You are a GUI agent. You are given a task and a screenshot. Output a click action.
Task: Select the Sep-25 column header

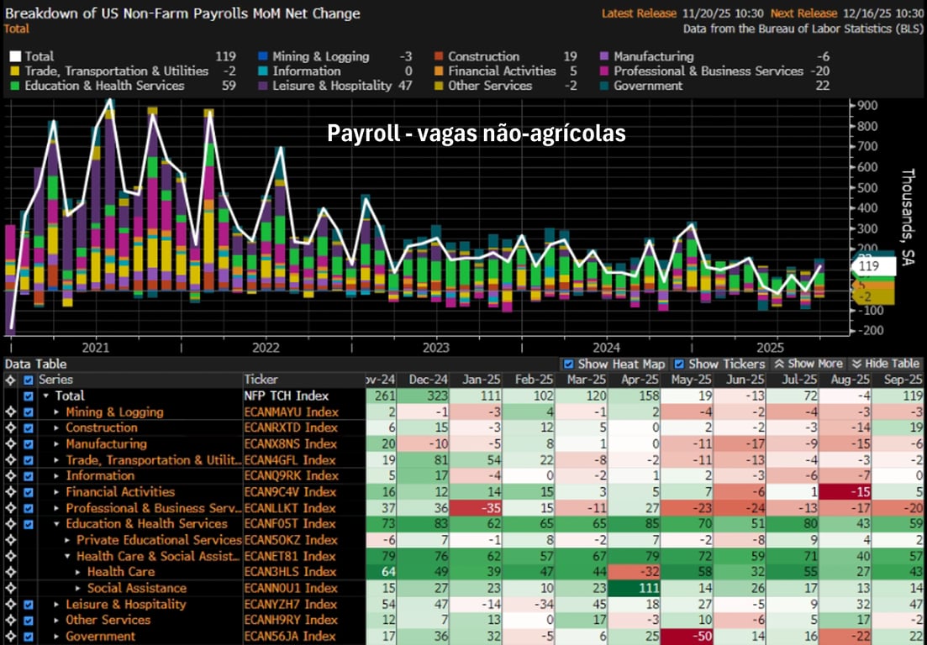click(900, 380)
